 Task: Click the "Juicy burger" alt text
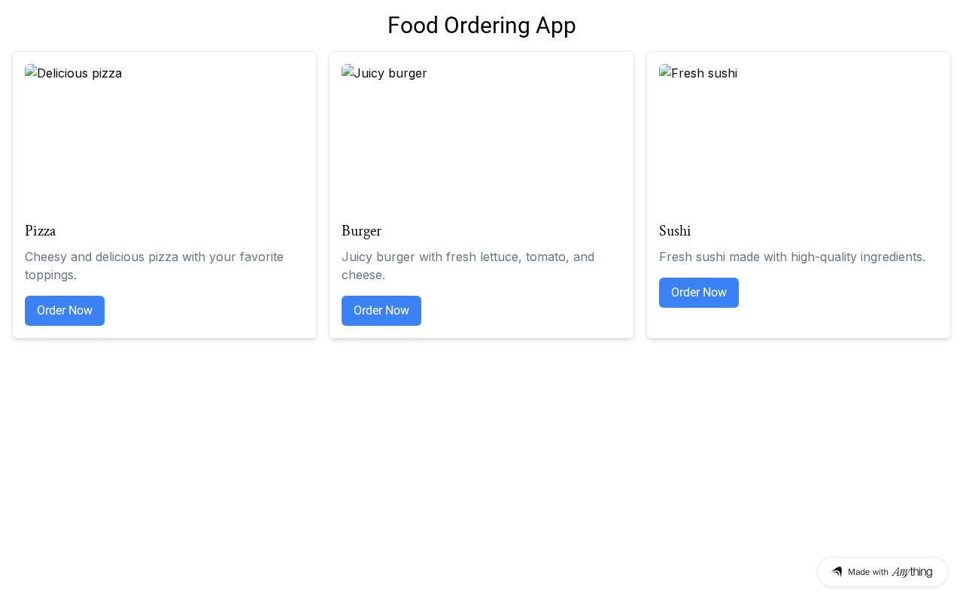[390, 73]
